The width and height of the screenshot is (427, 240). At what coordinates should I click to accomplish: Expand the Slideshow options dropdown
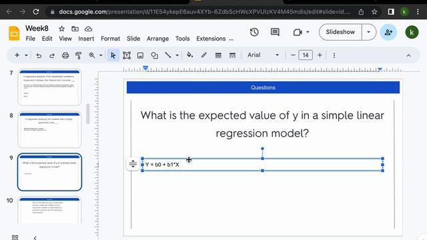click(x=369, y=32)
